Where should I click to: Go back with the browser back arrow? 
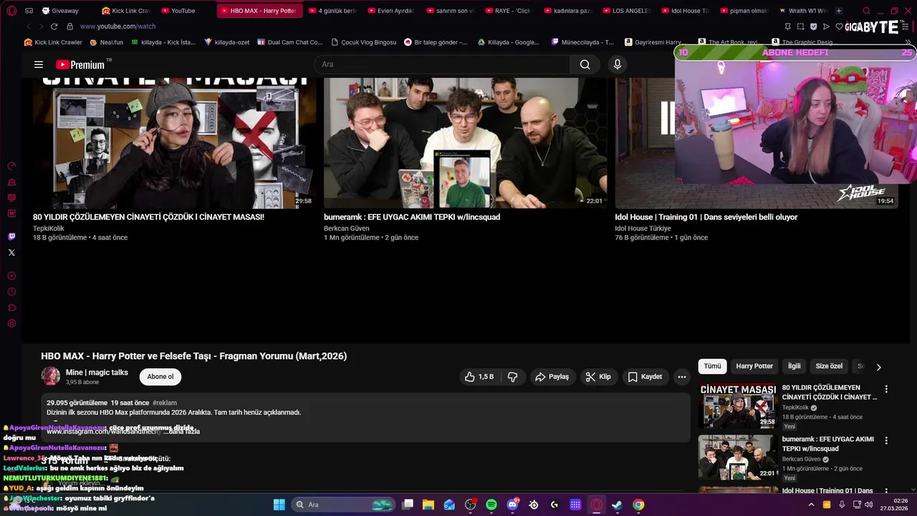point(29,27)
